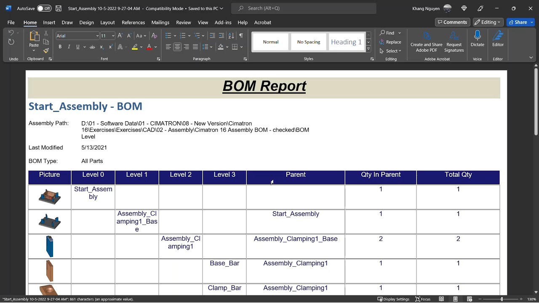Click the Start_Assembly row picture thumbnail
This screenshot has width=539, height=303.
(x=50, y=197)
